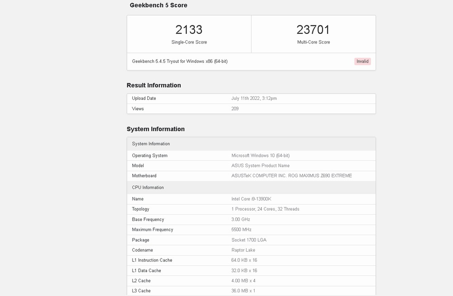Viewport: 453px width, 296px height.
Task: Select Geekbench 5.4.5 Tryout for Windows text
Action: 180,61
